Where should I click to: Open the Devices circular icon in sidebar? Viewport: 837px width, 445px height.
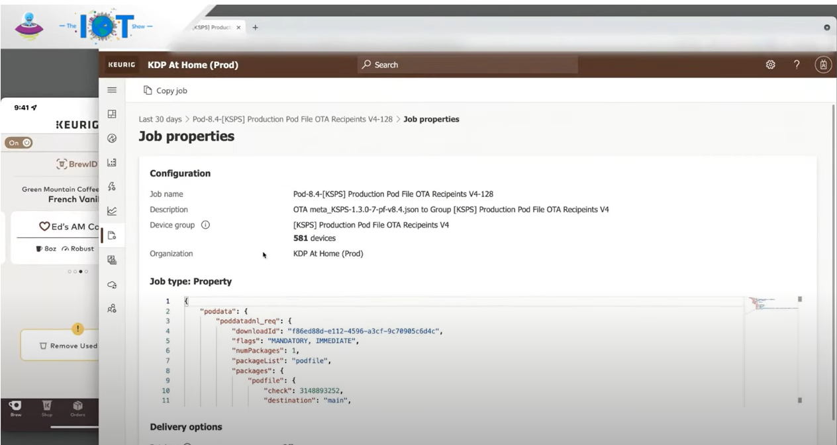pyautogui.click(x=111, y=138)
